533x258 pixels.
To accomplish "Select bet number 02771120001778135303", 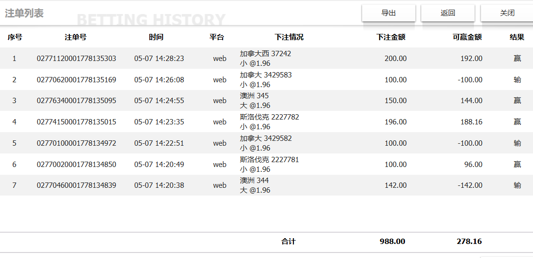I will point(77,59).
